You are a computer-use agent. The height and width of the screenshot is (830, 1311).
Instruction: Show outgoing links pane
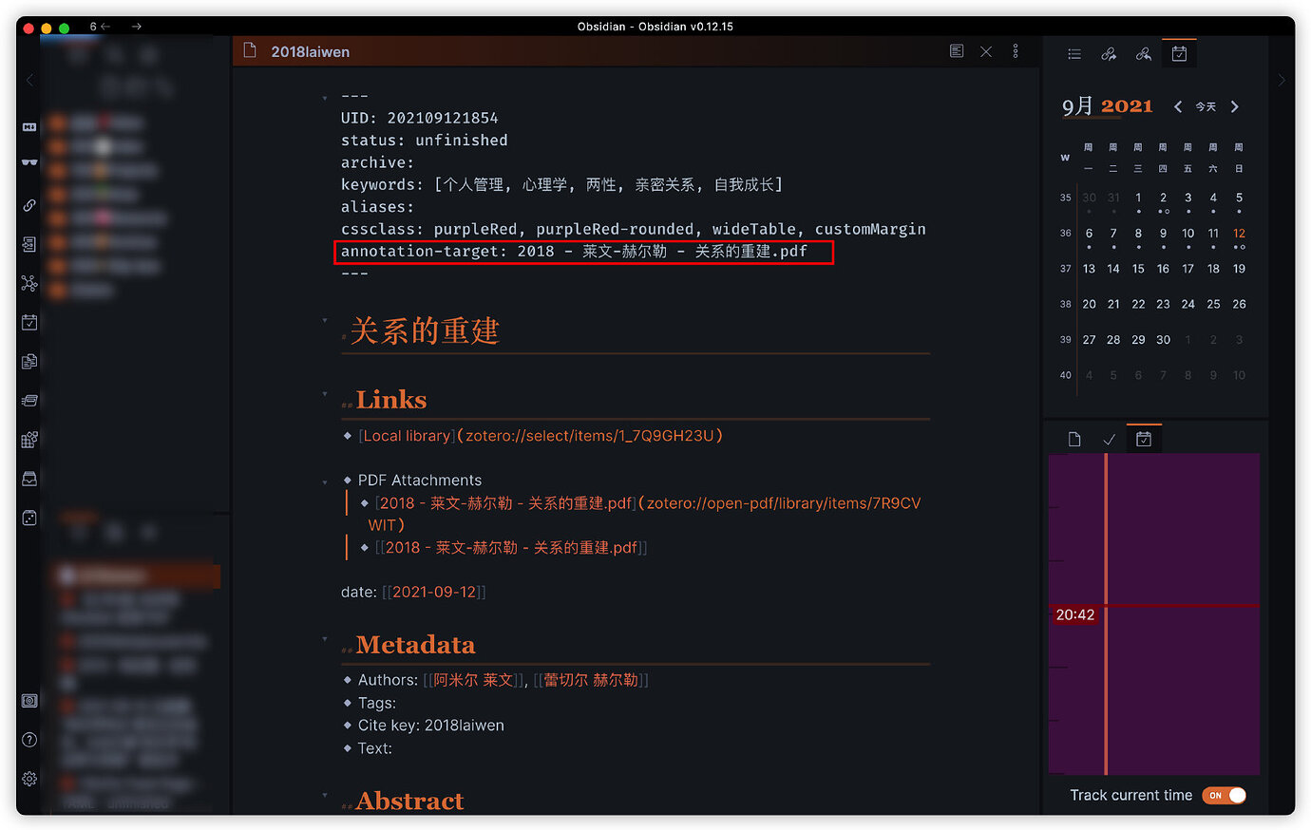point(1109,53)
